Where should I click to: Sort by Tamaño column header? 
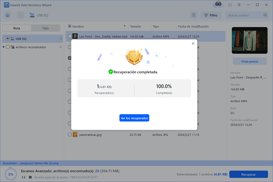[135, 26]
